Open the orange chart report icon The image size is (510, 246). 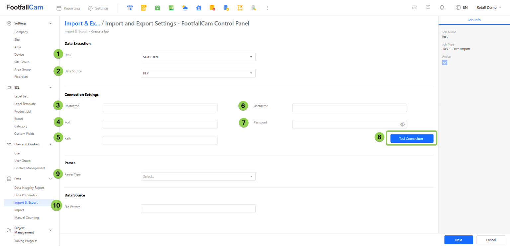click(x=144, y=8)
